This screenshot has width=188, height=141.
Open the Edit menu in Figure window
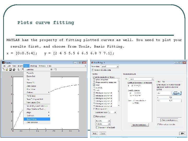pyautogui.click(x=9, y=66)
